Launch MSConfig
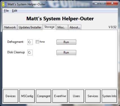Image resolution: width=120 pixels, height=106 pixels. click(27, 96)
